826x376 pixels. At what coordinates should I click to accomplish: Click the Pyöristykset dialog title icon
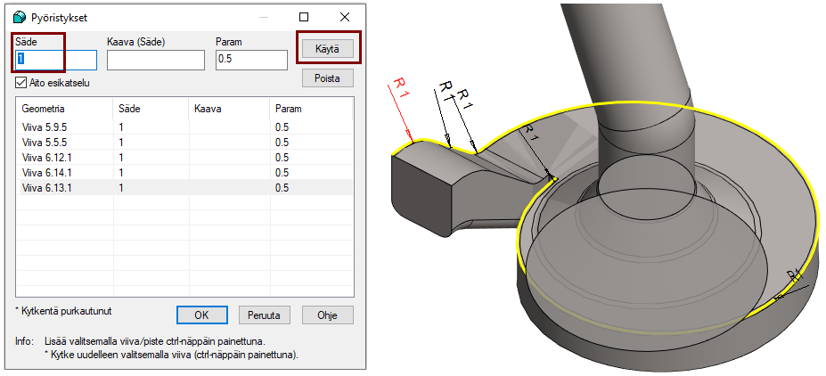click(x=20, y=17)
